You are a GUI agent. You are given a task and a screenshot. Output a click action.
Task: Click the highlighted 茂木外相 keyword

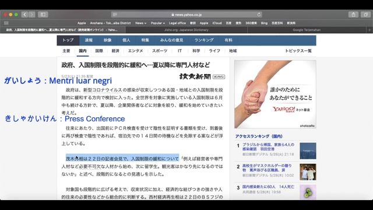point(75,159)
